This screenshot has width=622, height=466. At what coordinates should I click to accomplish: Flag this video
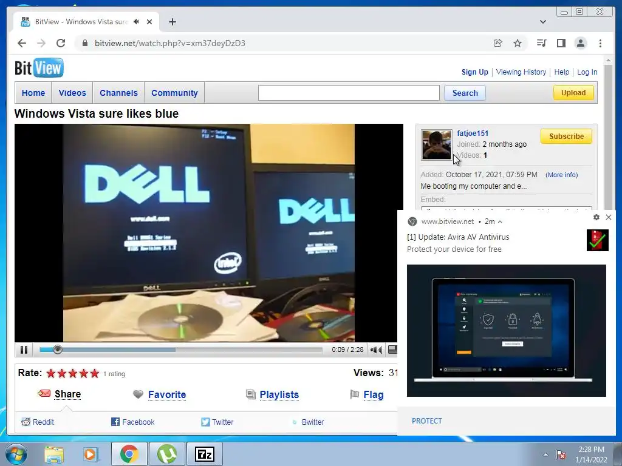374,394
